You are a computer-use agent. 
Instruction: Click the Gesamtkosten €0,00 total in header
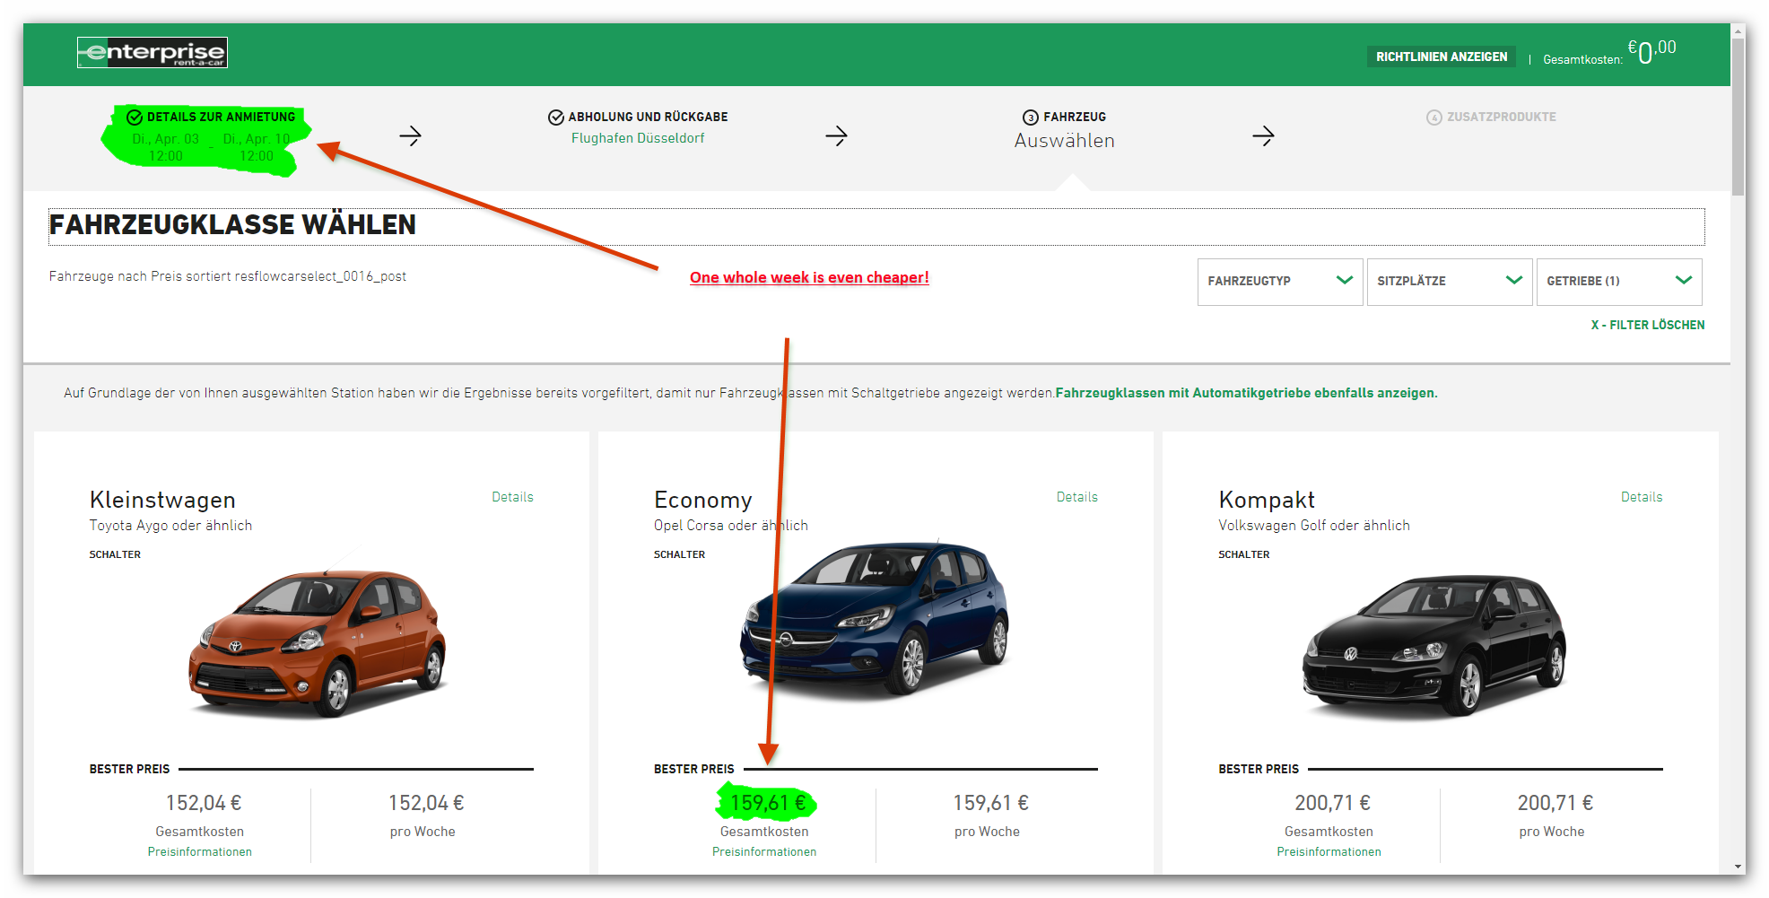[x=1609, y=53]
